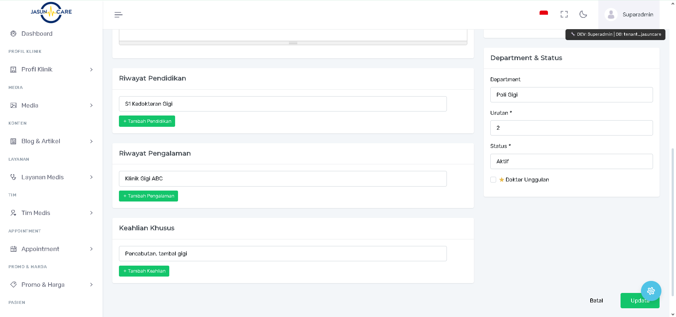Click the hamburger menu toggle icon
This screenshot has width=676, height=317.
tap(118, 15)
